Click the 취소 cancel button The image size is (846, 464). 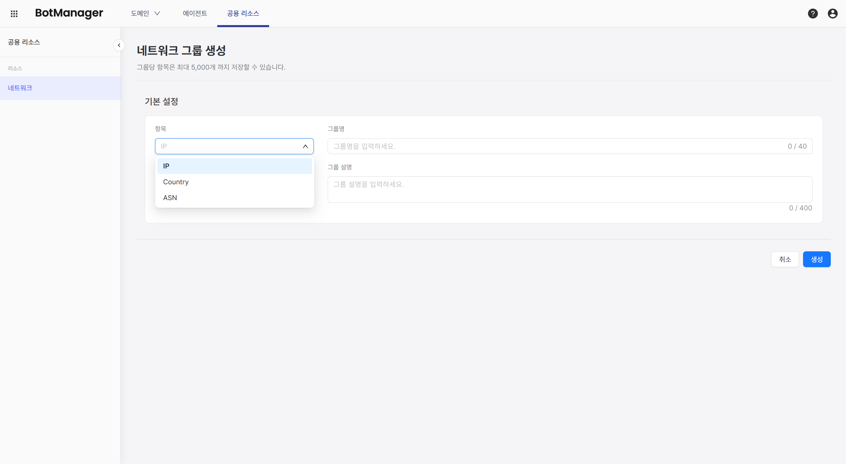(x=785, y=259)
